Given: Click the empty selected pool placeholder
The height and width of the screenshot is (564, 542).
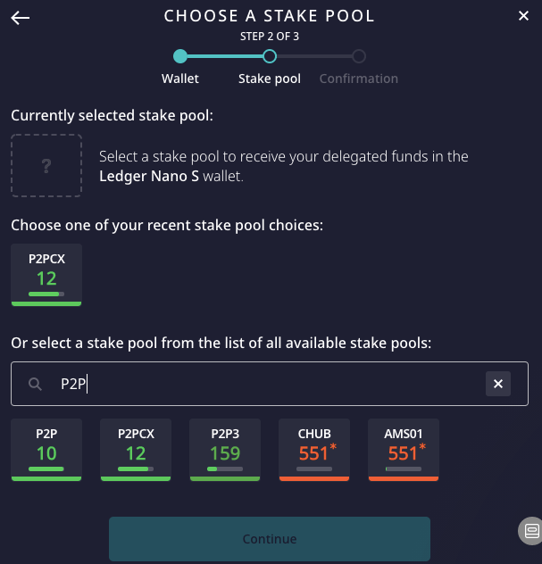Looking at the screenshot, I should click(46, 165).
